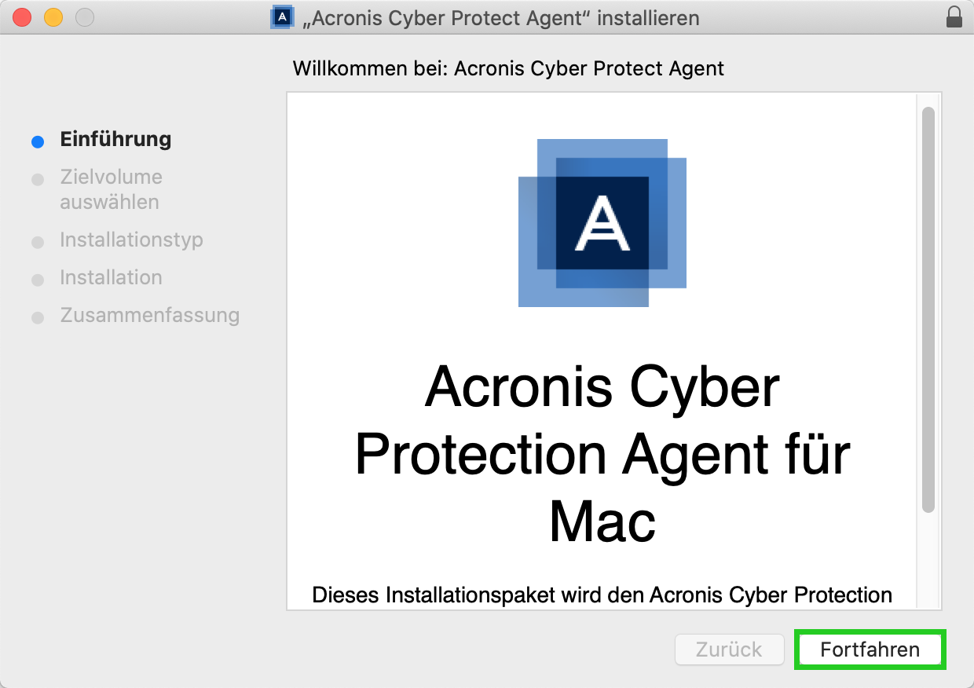The image size is (974, 688).
Task: Click the gray dot beside Zielvolume auswählen
Action: [x=38, y=179]
